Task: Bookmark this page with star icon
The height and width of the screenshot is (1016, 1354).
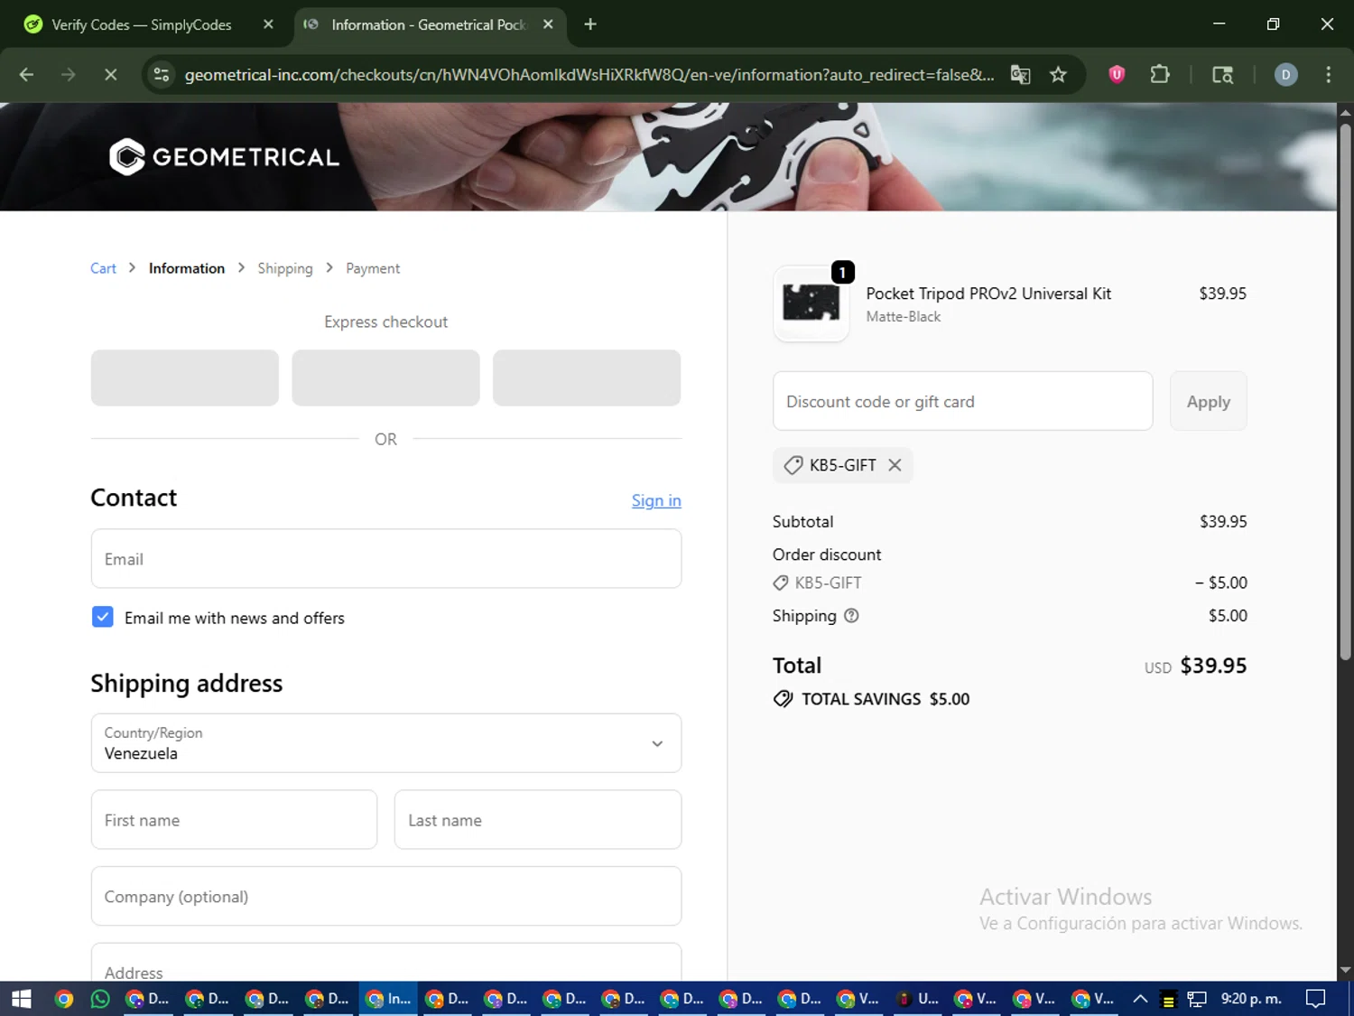Action: 1058,75
